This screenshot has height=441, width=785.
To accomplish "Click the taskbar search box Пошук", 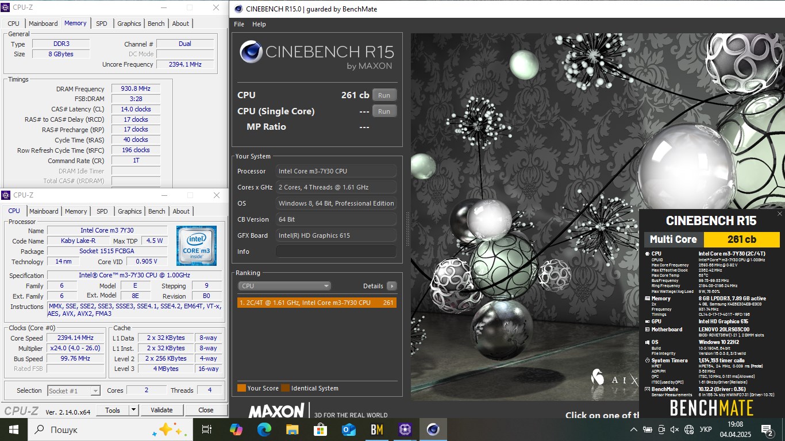I will pos(110,430).
